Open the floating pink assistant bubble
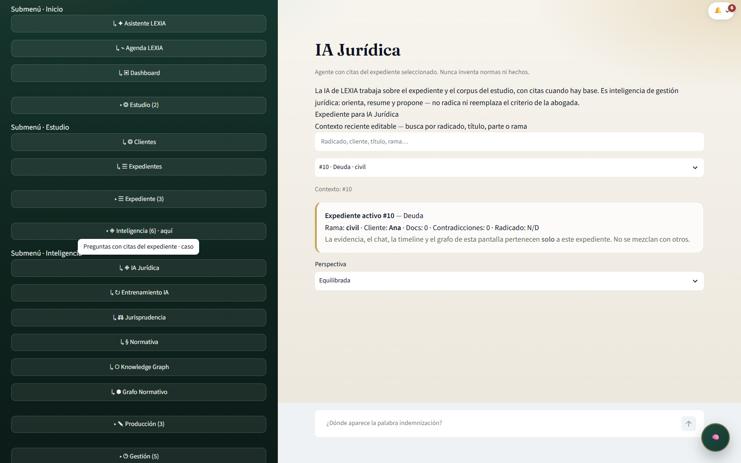This screenshot has height=463, width=741. point(716,437)
